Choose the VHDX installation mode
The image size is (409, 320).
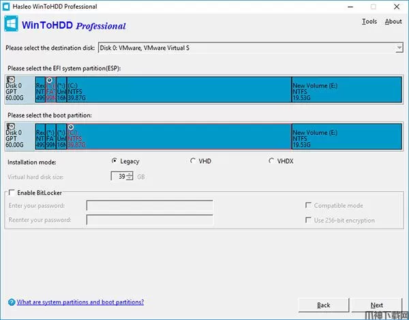[271, 162]
